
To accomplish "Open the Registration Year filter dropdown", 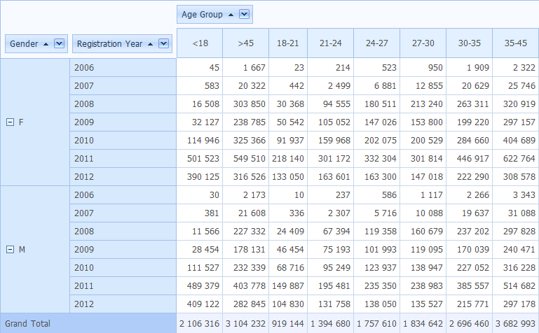I will click(x=163, y=43).
